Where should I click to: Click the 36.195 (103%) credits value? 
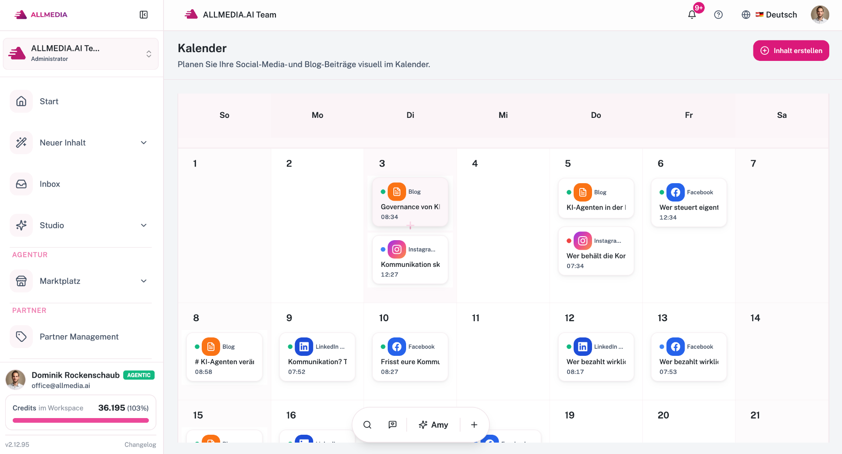pos(123,408)
